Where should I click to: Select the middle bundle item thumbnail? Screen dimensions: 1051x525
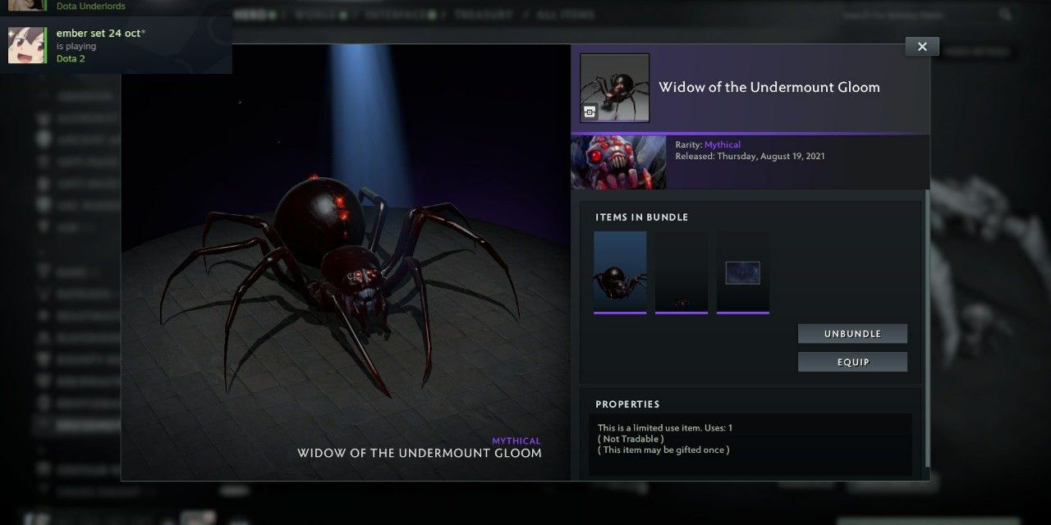(x=682, y=272)
